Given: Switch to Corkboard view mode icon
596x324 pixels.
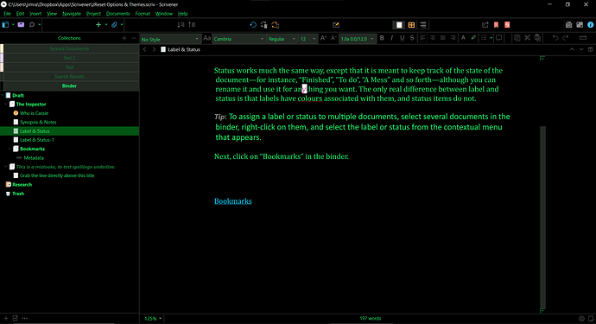Looking at the screenshot, I should pos(411,25).
